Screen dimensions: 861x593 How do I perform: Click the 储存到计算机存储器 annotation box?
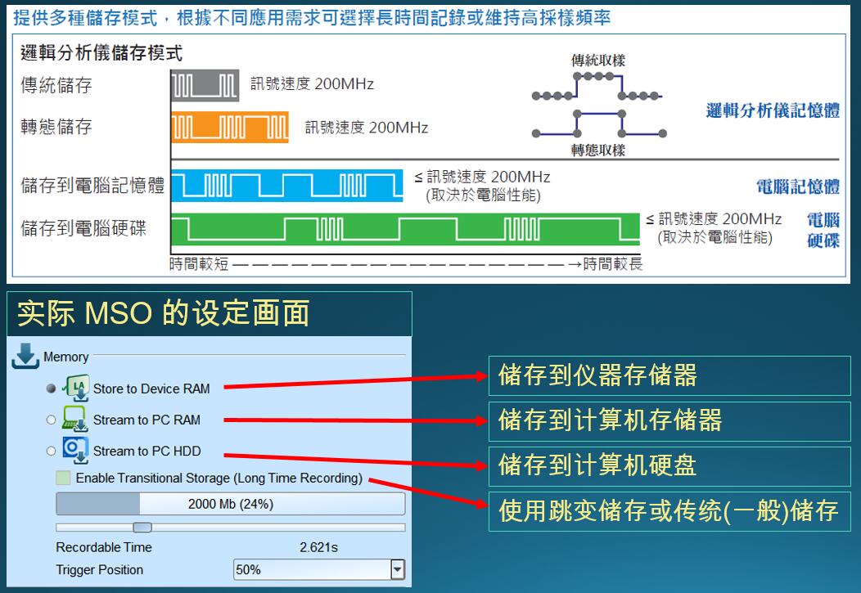669,420
